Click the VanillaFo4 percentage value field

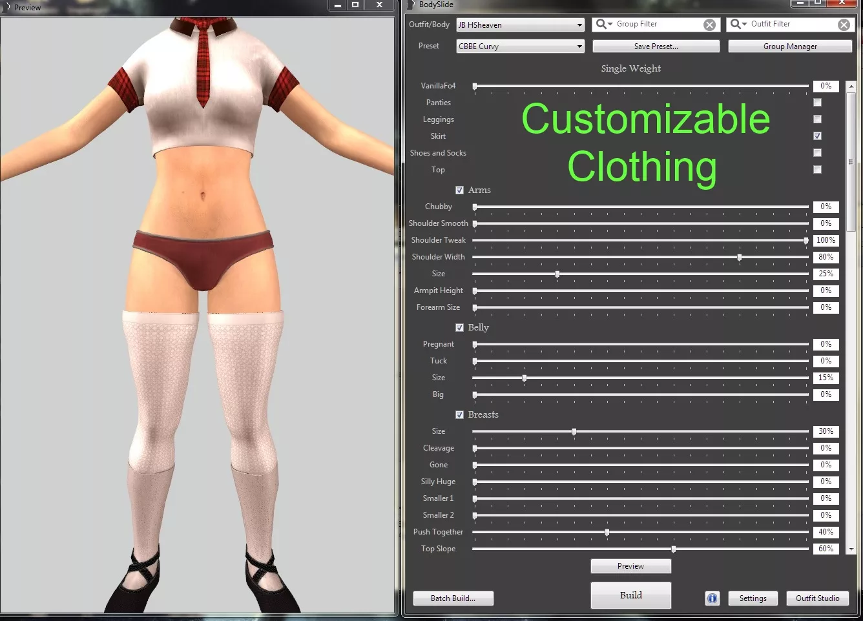click(826, 86)
